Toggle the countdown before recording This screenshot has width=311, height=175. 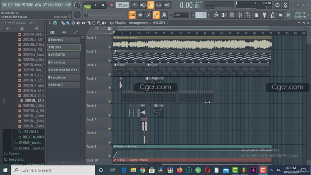point(151,5)
